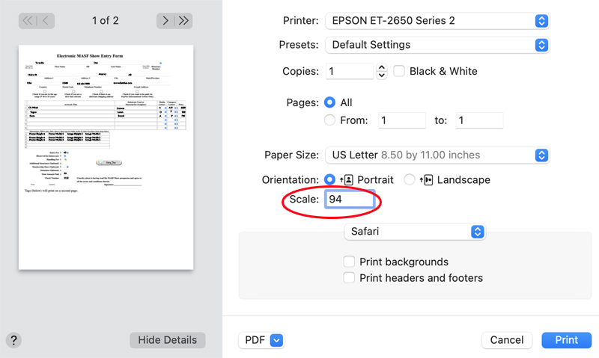Expand the Safari options popup menu

click(415, 232)
